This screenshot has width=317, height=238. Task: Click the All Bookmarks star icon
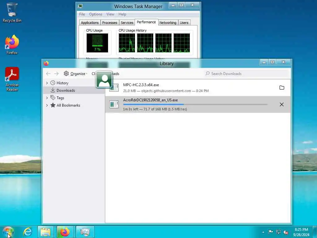tap(53, 105)
